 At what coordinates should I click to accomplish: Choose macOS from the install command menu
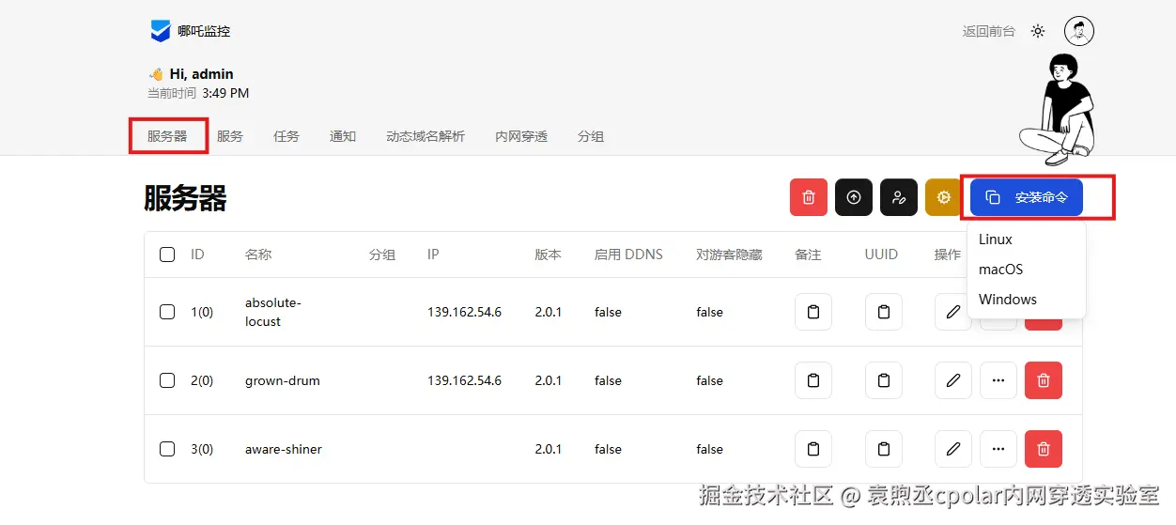pyautogui.click(x=1027, y=270)
